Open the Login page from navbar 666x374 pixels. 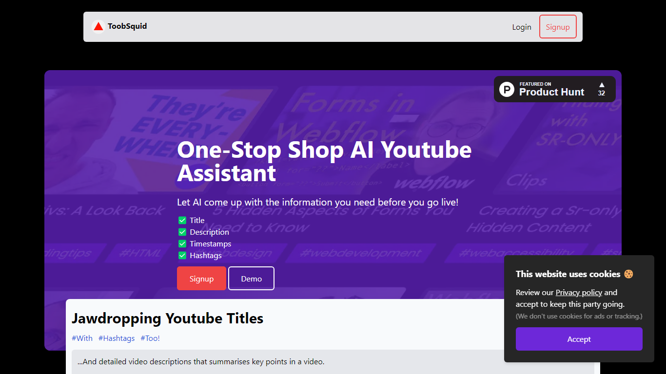[521, 27]
